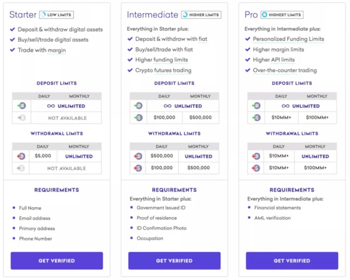Image resolution: width=350 pixels, height=280 pixels.
Task: Click Intermediate fiat withdrawal dollar icon
Action: [x=138, y=168]
